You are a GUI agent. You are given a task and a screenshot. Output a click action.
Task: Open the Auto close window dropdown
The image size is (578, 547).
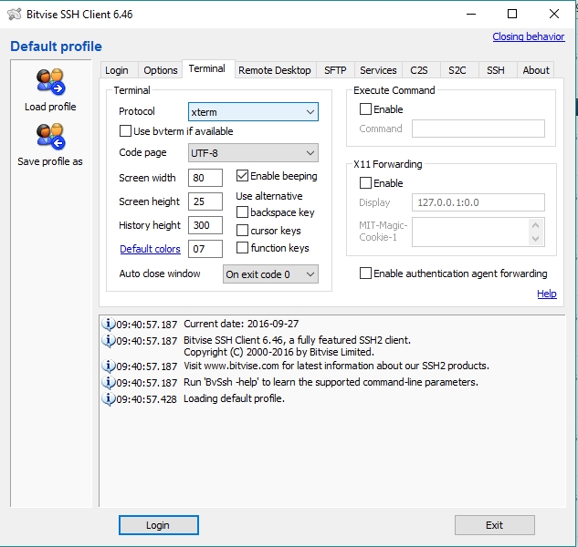(270, 274)
